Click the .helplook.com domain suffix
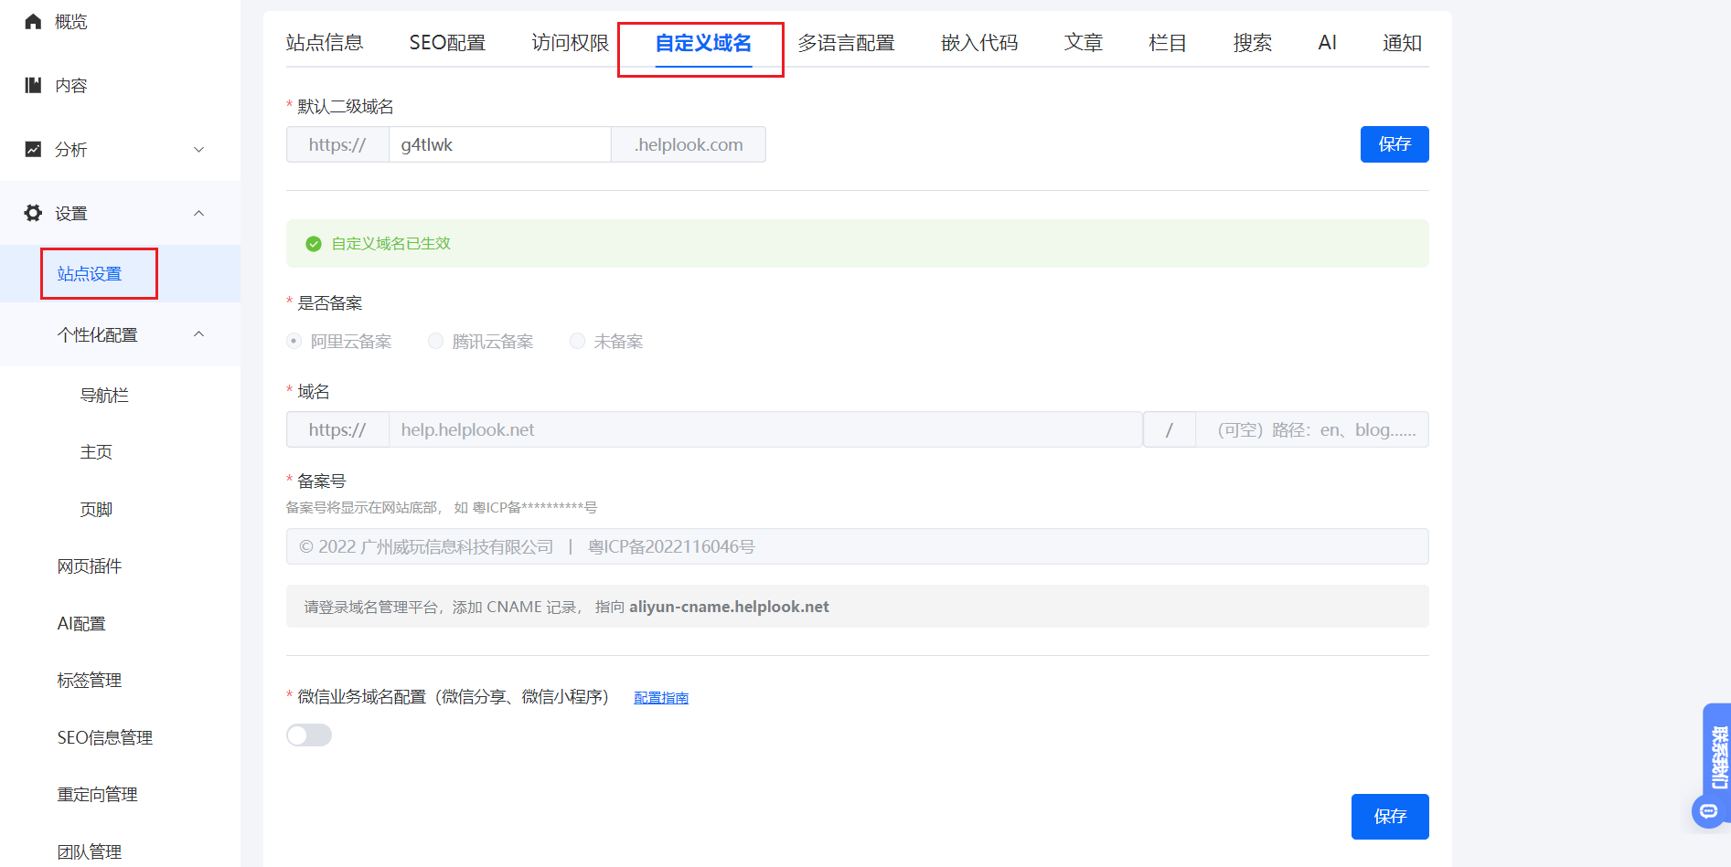 click(689, 144)
